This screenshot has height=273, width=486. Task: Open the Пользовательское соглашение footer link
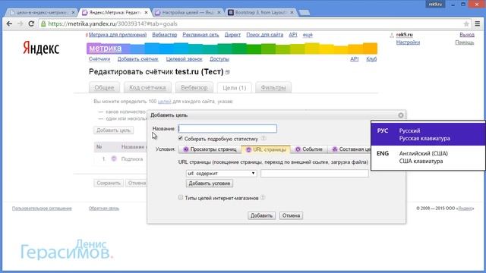(42, 209)
